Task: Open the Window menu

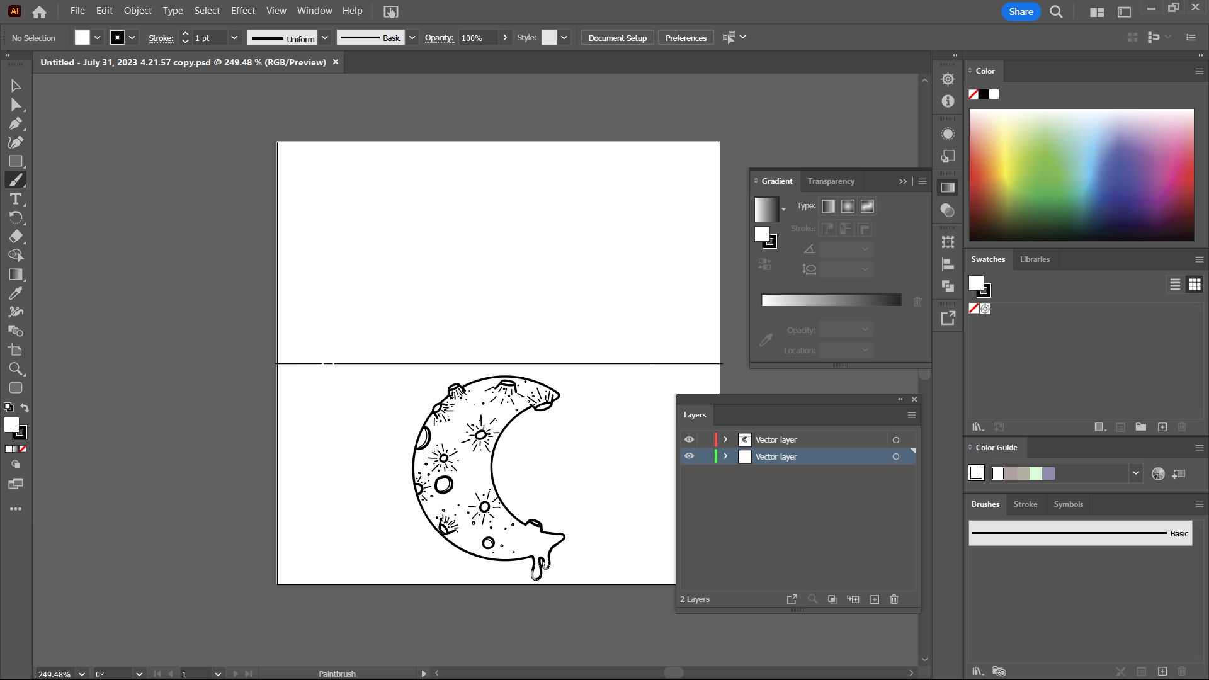Action: (x=314, y=11)
